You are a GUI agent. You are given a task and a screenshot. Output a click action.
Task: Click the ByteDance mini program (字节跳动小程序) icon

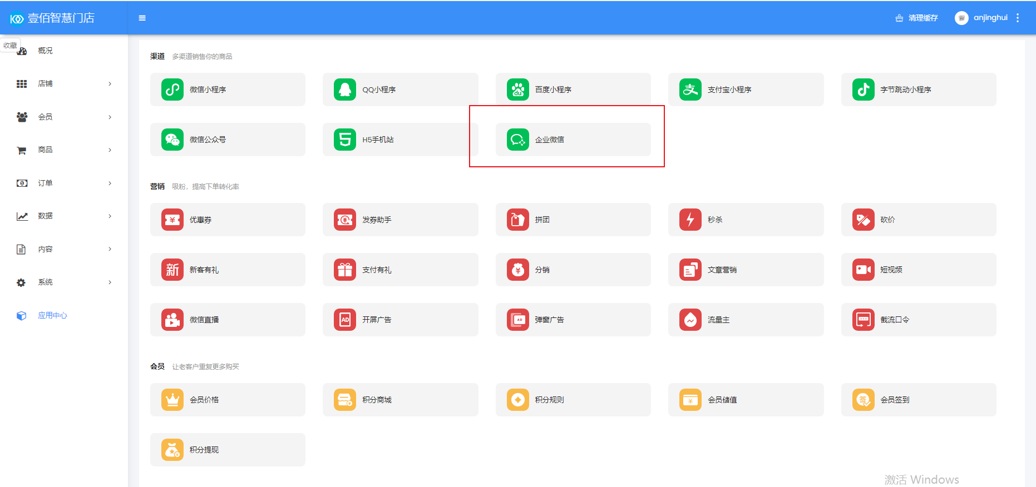click(x=863, y=90)
